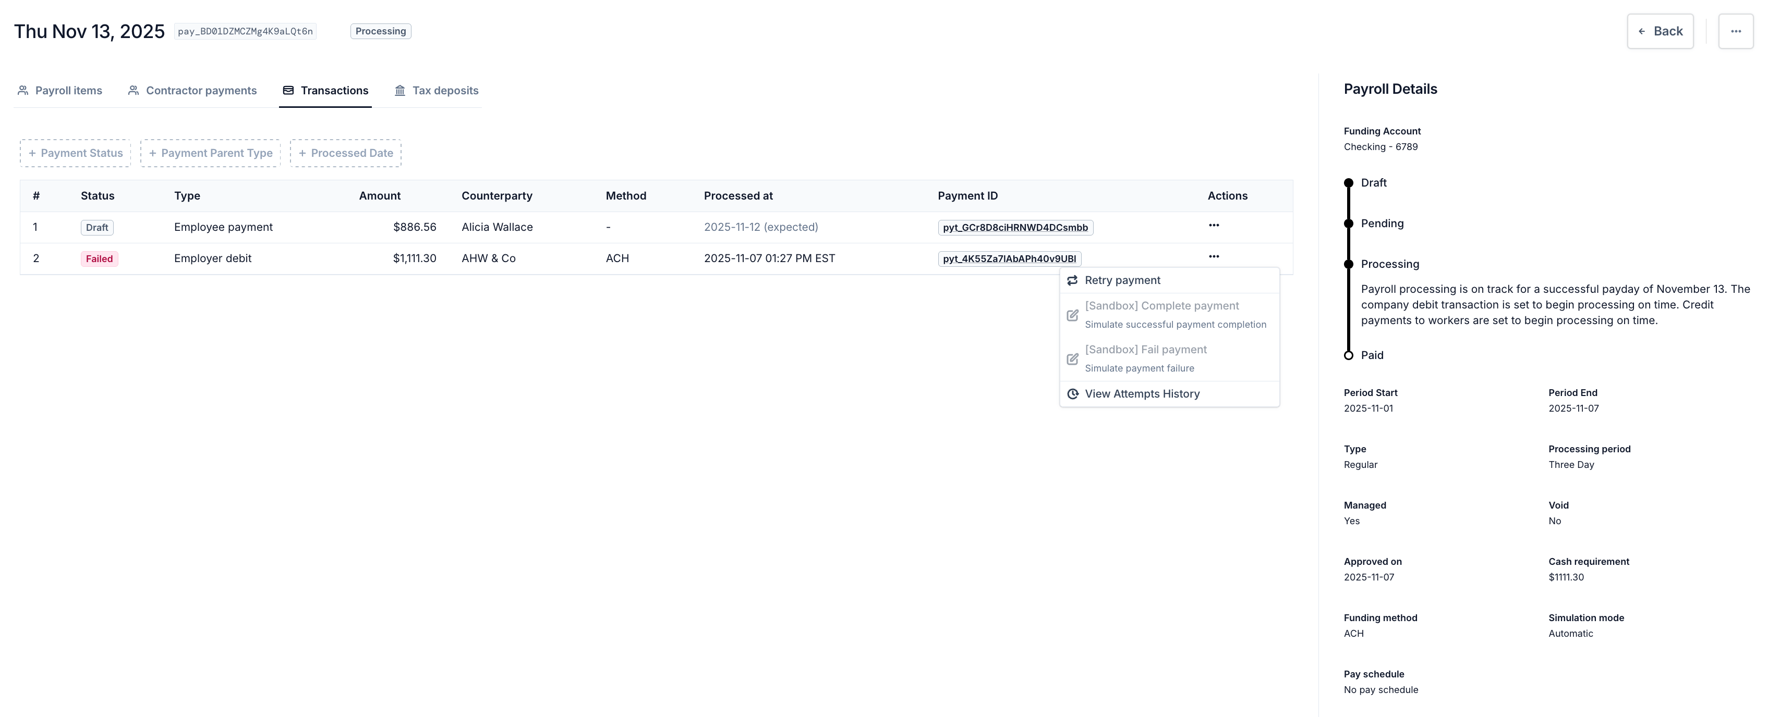Open actions menu for Alicia Wallace row
This screenshot has height=717, width=1768.
click(x=1214, y=226)
